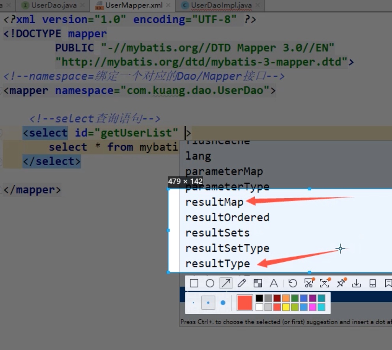Select the text annotation tool
Image resolution: width=392 pixels, height=350 pixels.
274,283
